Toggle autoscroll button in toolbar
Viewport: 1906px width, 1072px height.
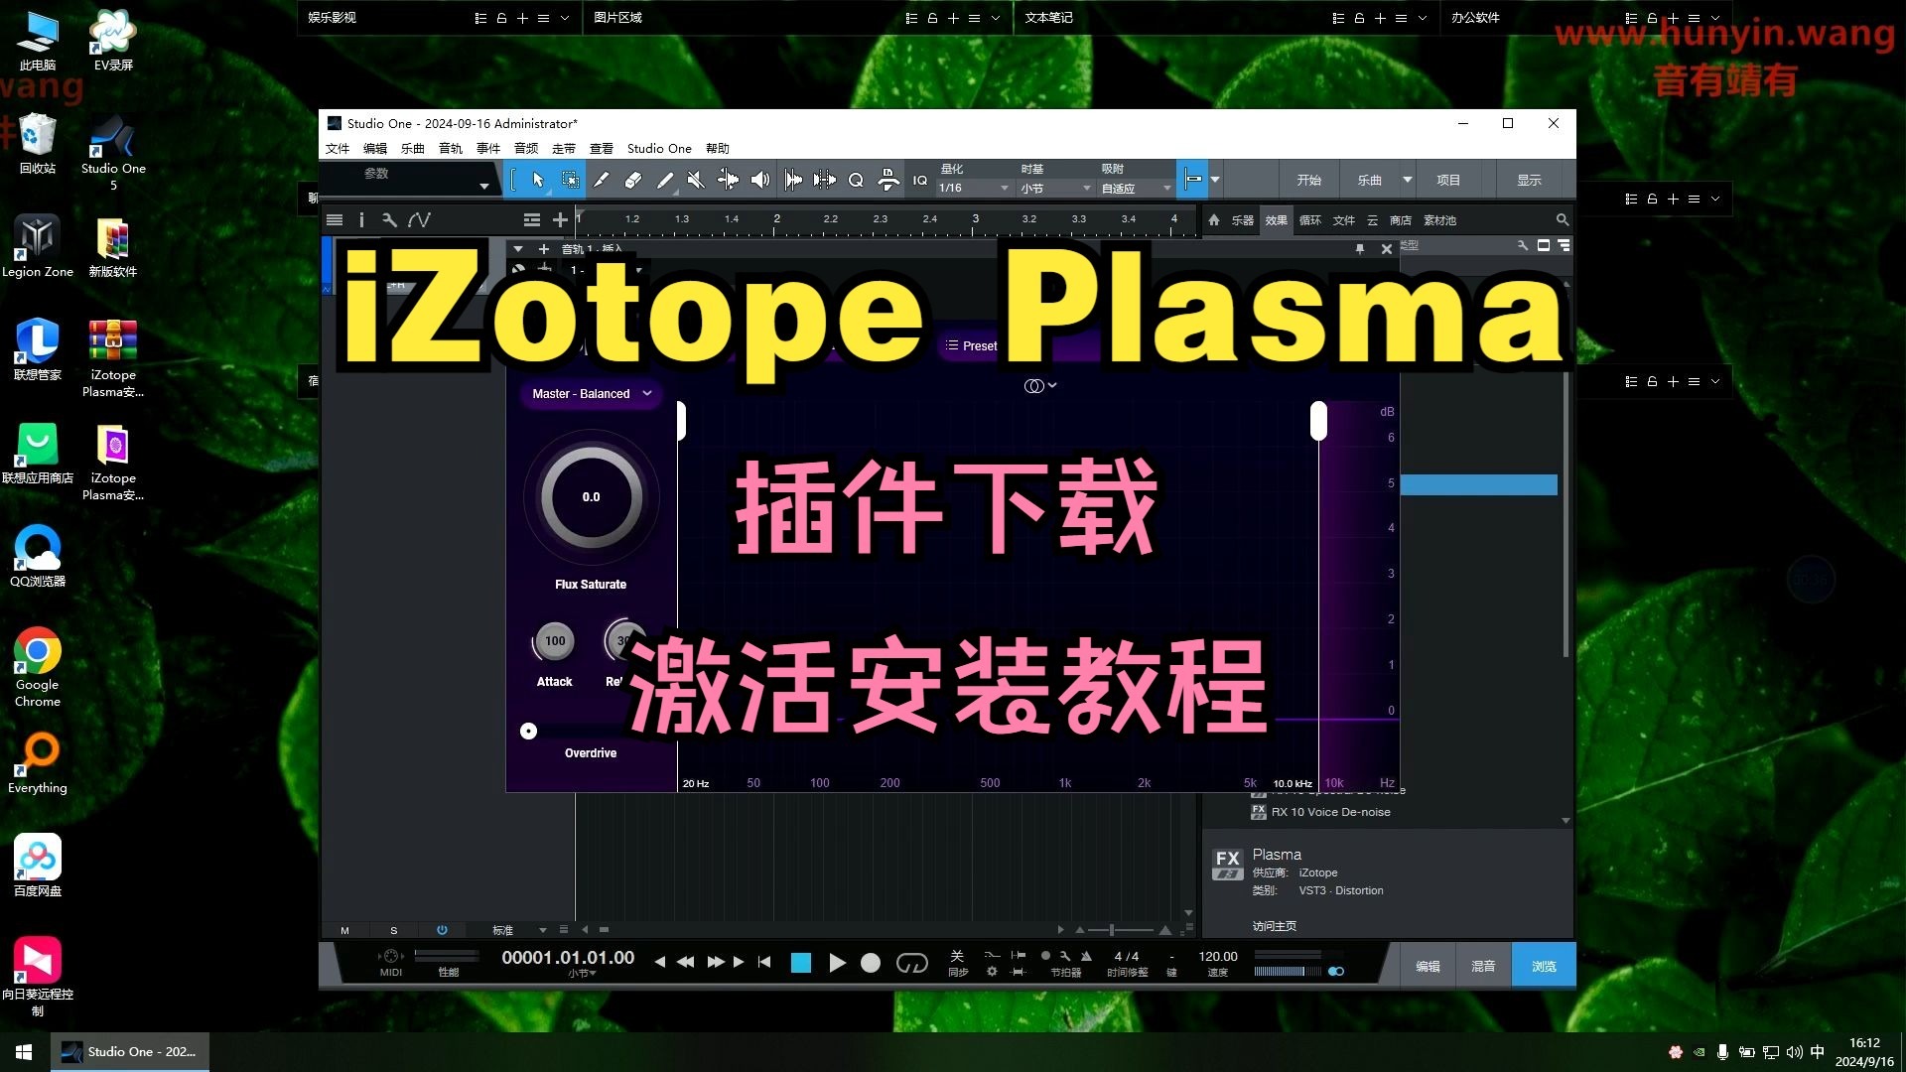point(1192,180)
